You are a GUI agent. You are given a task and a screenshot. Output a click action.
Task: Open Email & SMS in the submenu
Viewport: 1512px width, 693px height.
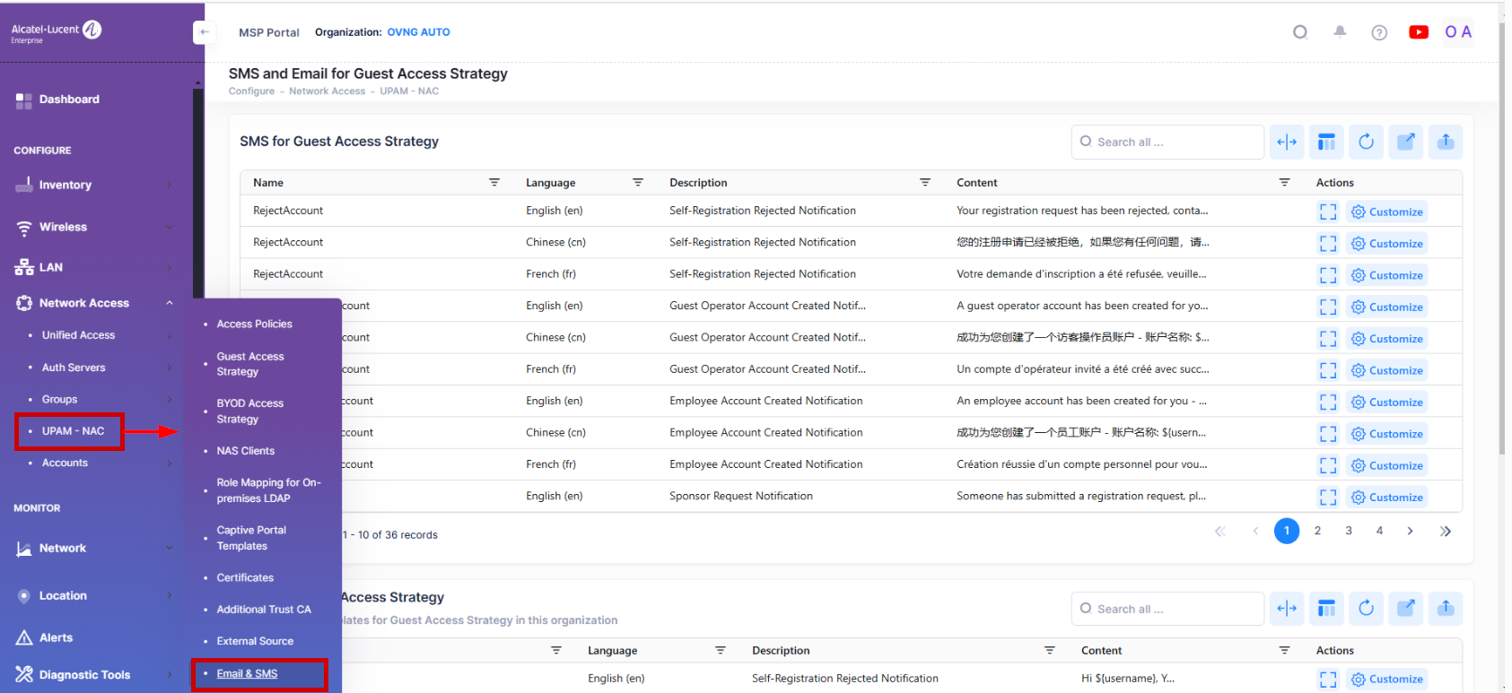[x=247, y=673]
